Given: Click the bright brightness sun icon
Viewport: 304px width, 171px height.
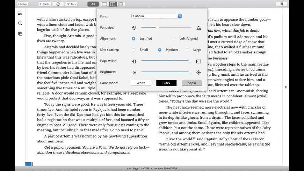Looking at the screenshot, I should pyautogui.click(x=198, y=73).
